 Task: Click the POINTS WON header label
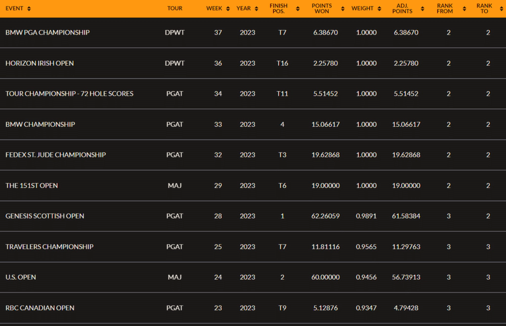click(322, 8)
